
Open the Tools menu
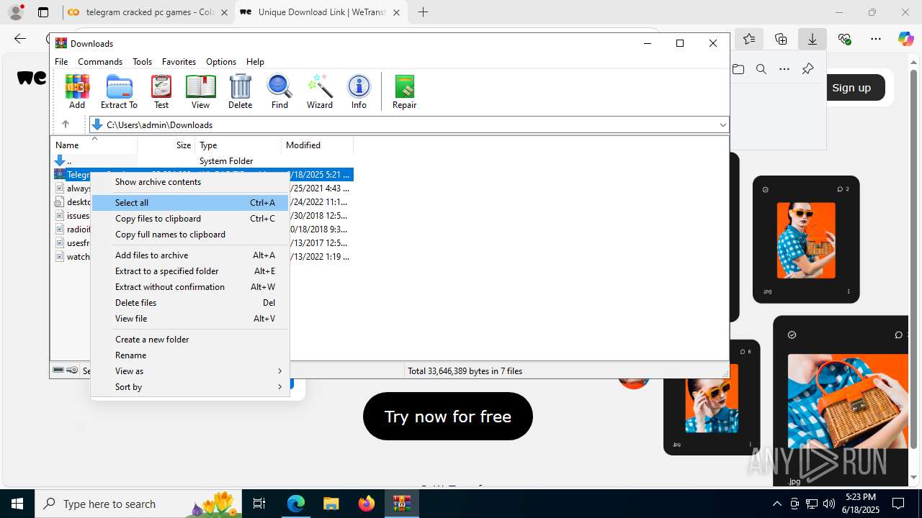point(142,62)
